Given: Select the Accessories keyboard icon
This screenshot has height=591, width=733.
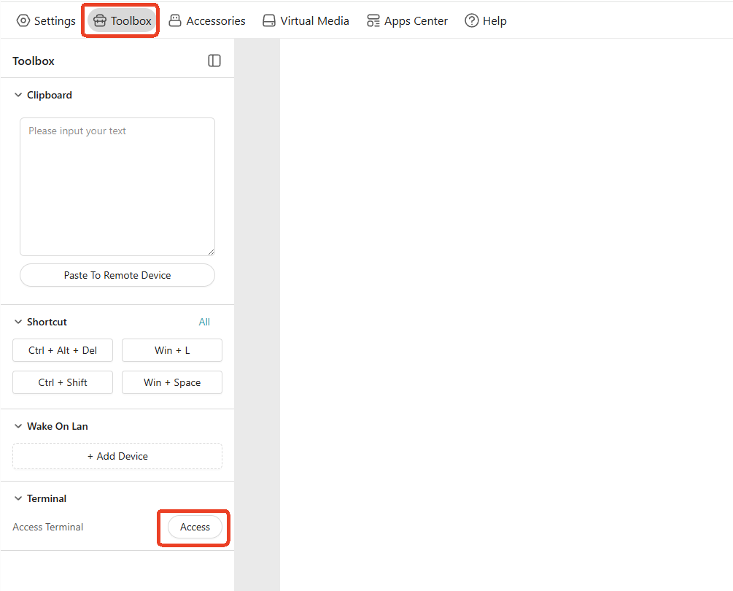Looking at the screenshot, I should point(175,20).
